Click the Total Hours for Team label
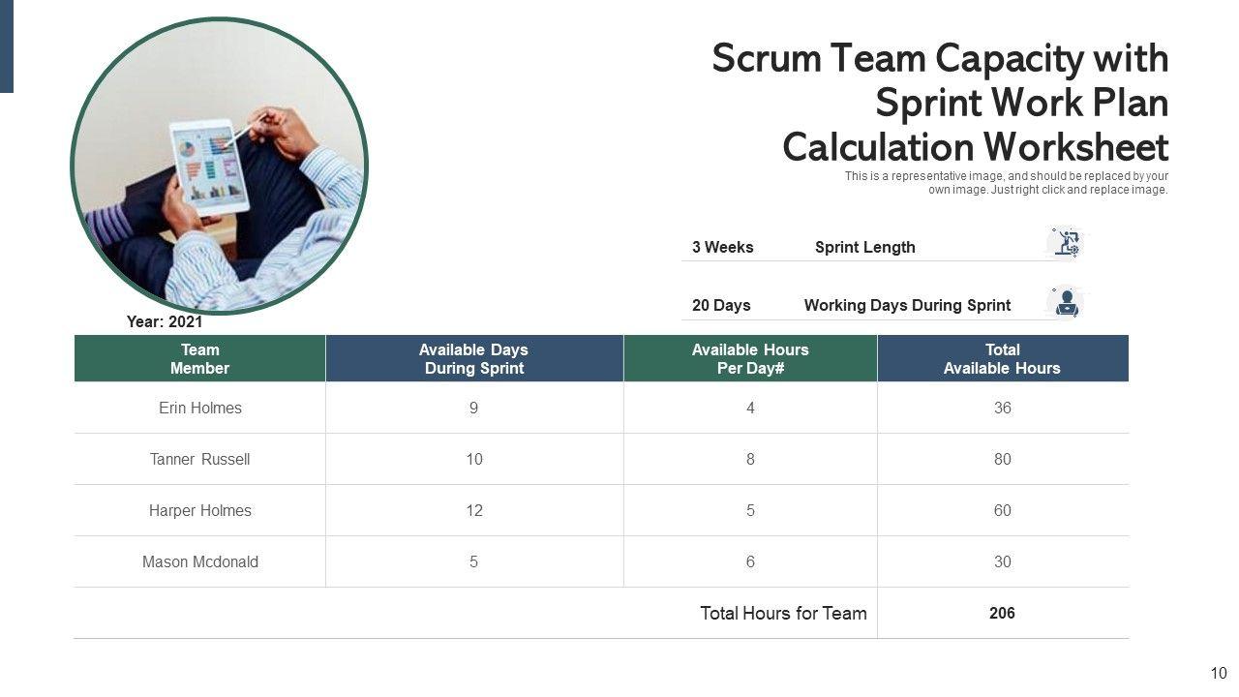 tap(783, 614)
